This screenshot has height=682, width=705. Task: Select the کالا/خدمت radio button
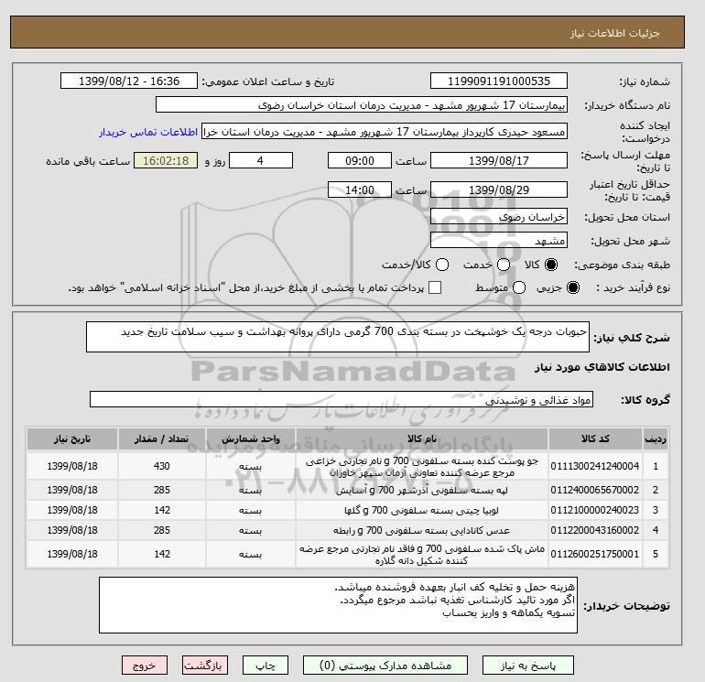pos(442,265)
